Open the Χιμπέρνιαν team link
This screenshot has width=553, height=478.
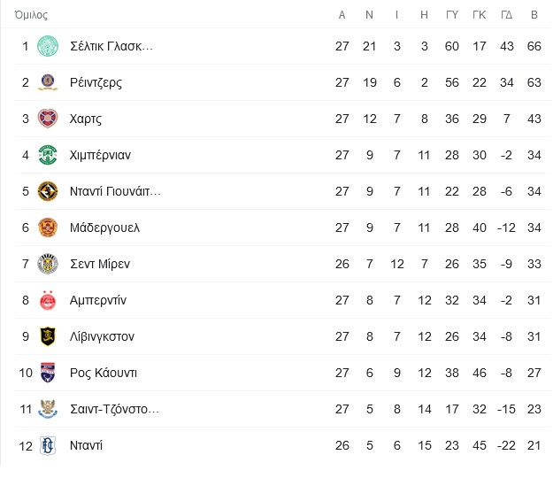(100, 155)
